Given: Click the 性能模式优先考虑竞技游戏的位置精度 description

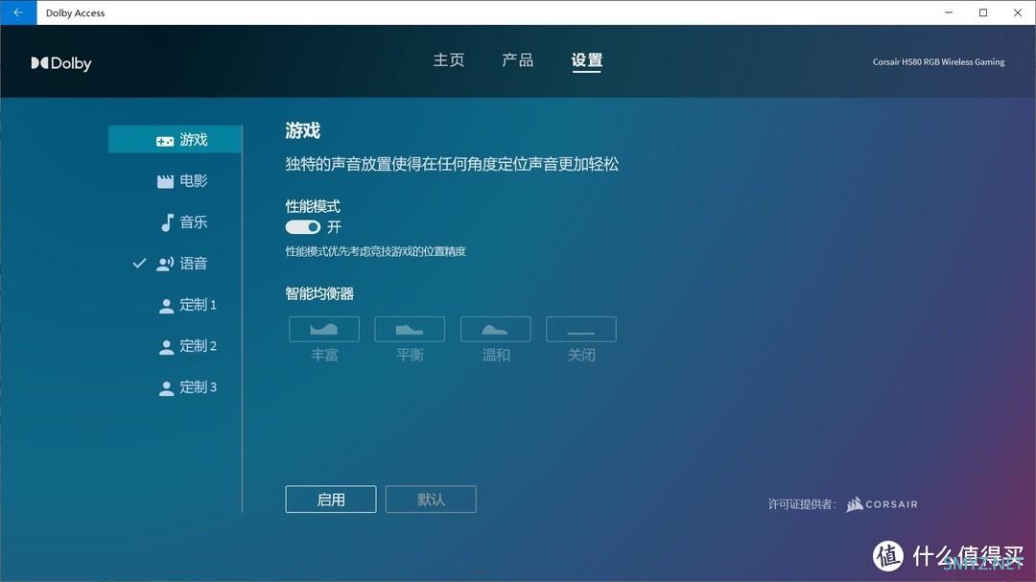Looking at the screenshot, I should pos(376,251).
